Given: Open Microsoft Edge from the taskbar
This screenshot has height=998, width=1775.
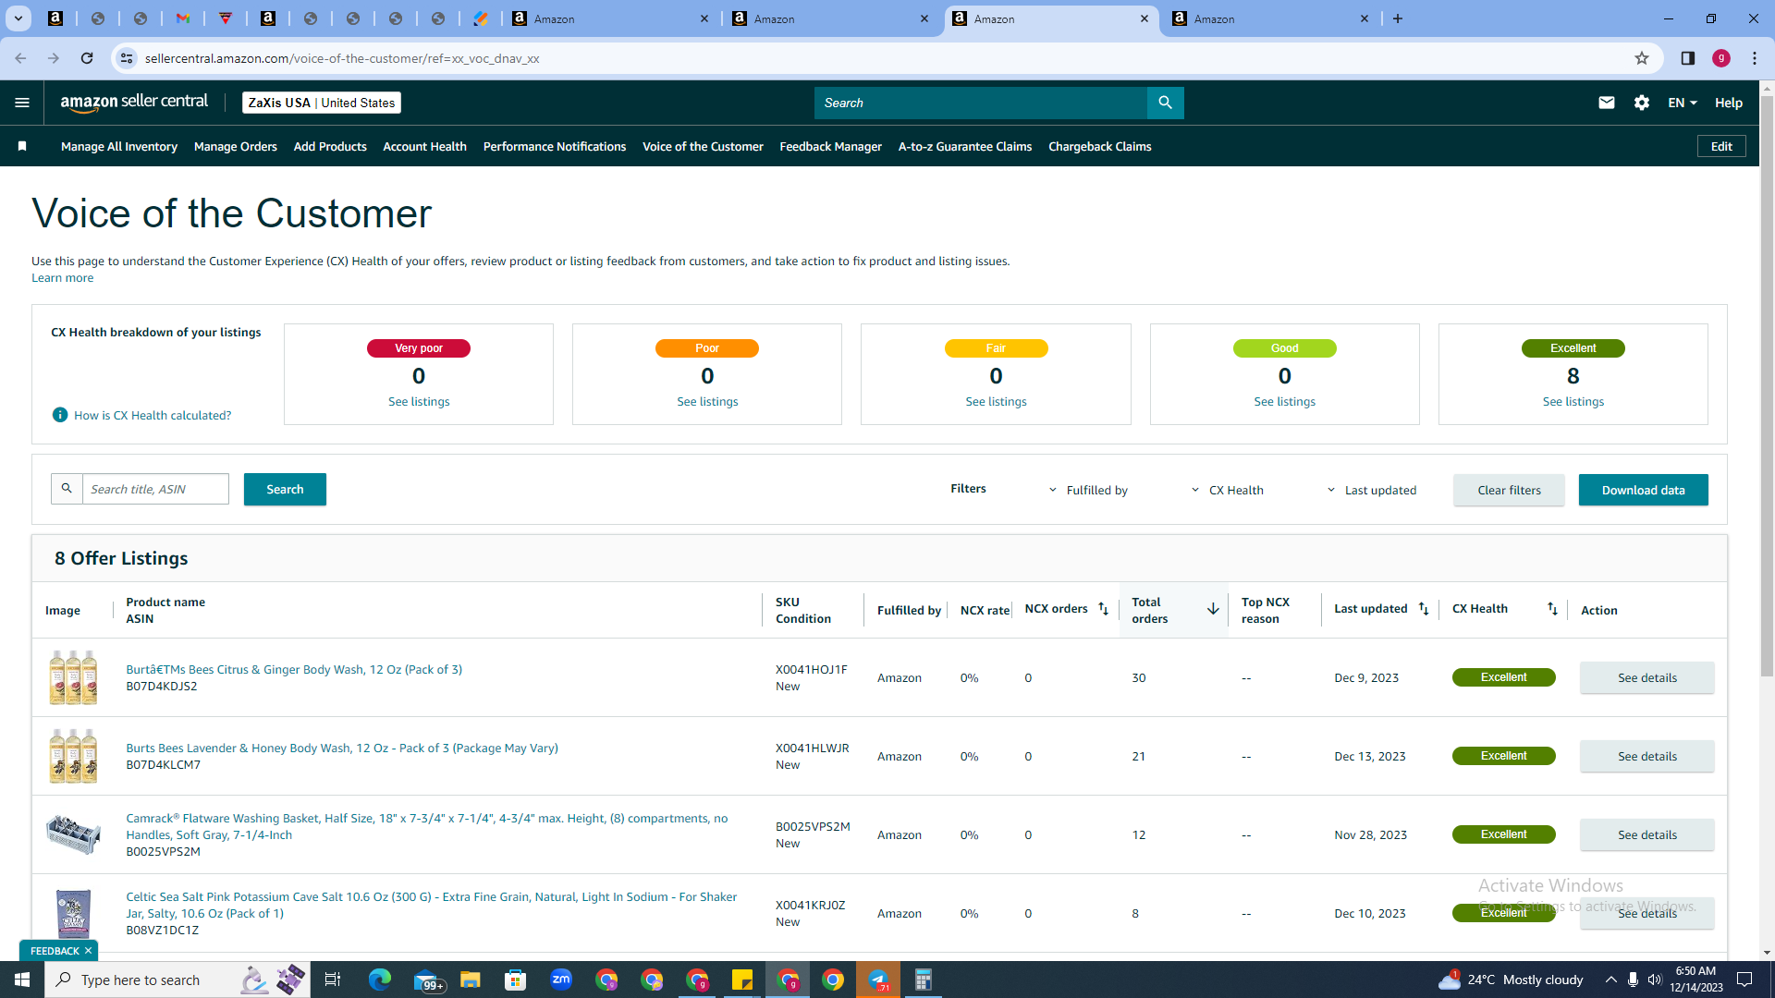Looking at the screenshot, I should 380,980.
